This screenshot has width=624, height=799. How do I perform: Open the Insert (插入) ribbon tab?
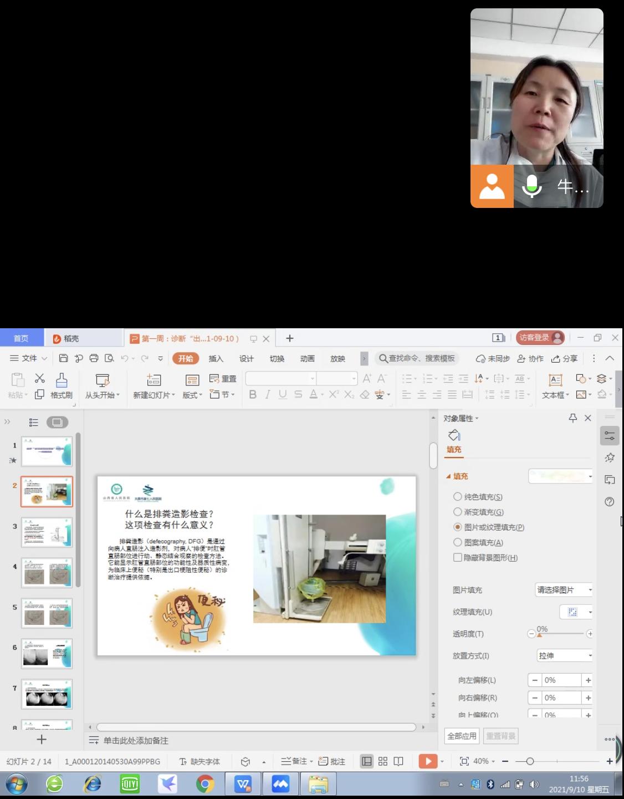[216, 359]
